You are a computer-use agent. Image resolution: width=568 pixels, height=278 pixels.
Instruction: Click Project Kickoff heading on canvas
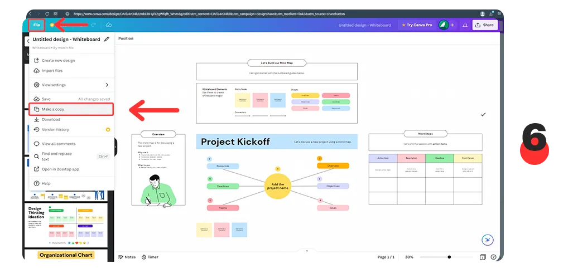[x=235, y=142]
